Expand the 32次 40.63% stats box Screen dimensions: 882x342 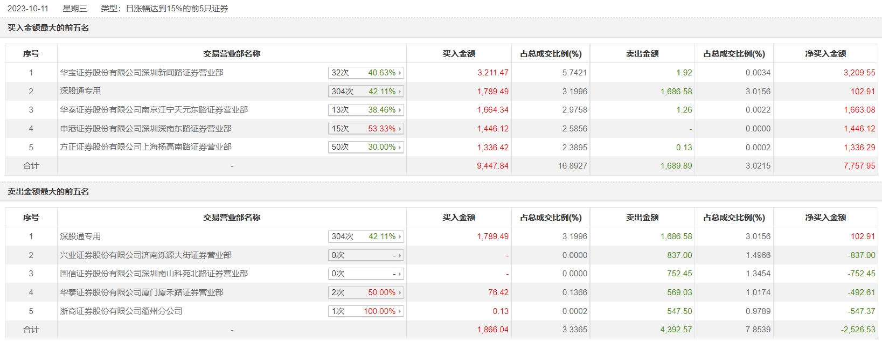tap(366, 73)
